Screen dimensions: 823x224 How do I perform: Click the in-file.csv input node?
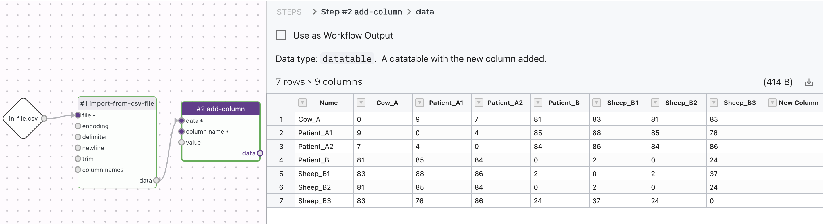pos(23,119)
